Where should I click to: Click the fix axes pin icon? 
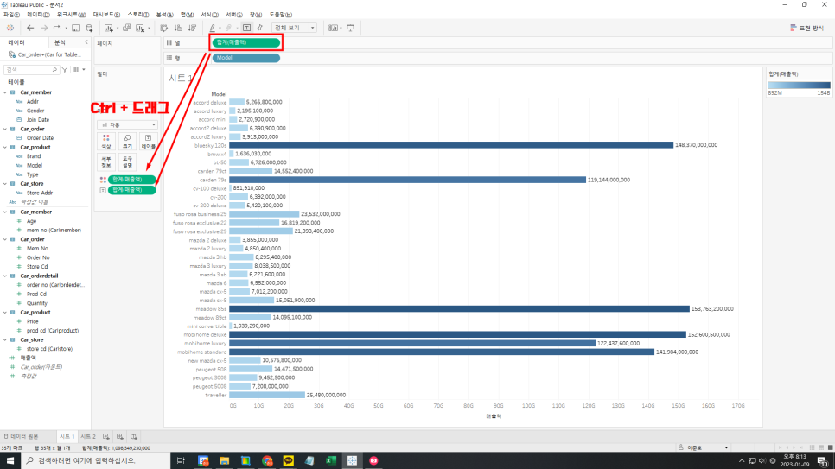(x=260, y=28)
